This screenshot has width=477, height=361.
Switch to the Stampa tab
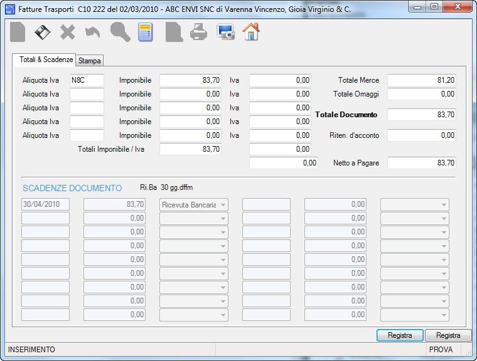click(x=89, y=60)
